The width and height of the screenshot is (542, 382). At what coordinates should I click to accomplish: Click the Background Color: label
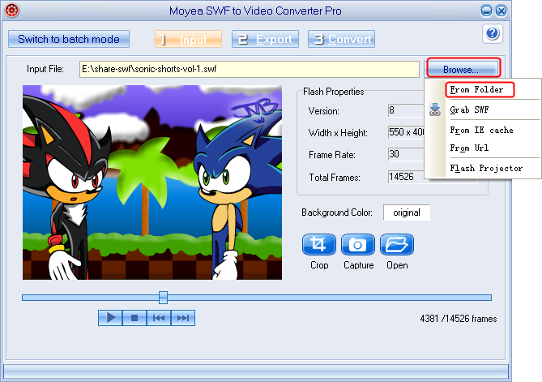pos(337,212)
